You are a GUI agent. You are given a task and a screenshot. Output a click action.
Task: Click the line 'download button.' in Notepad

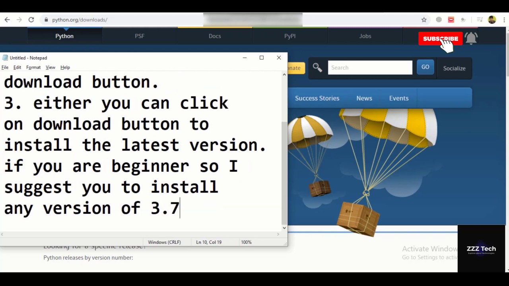82,82
